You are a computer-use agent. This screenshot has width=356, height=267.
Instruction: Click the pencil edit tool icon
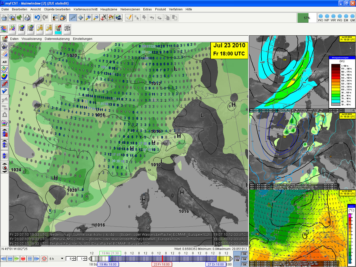(x=129, y=18)
